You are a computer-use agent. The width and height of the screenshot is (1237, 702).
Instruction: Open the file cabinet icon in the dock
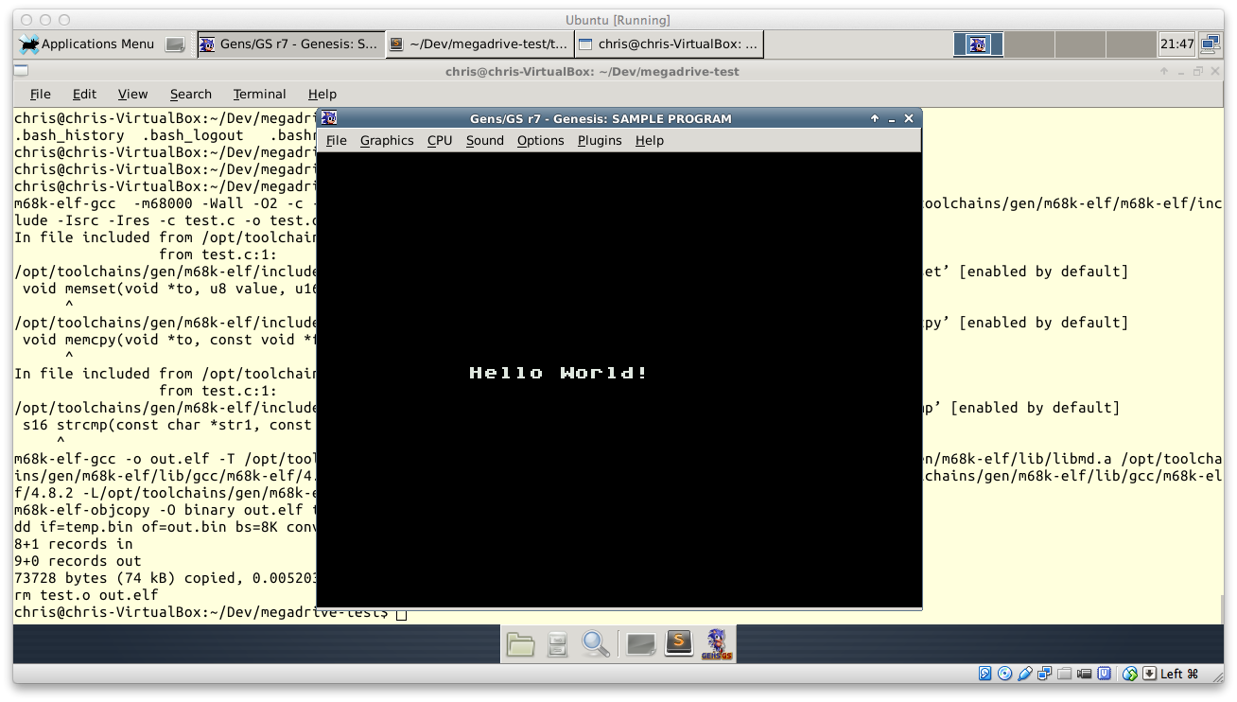[556, 643]
